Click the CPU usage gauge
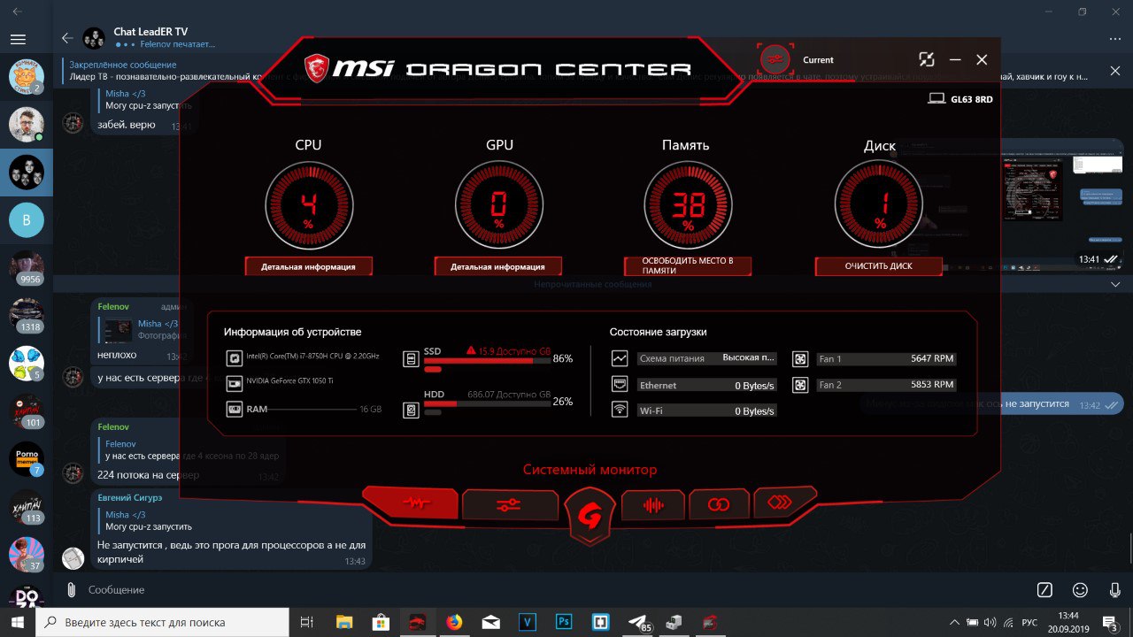The width and height of the screenshot is (1133, 637). click(308, 205)
